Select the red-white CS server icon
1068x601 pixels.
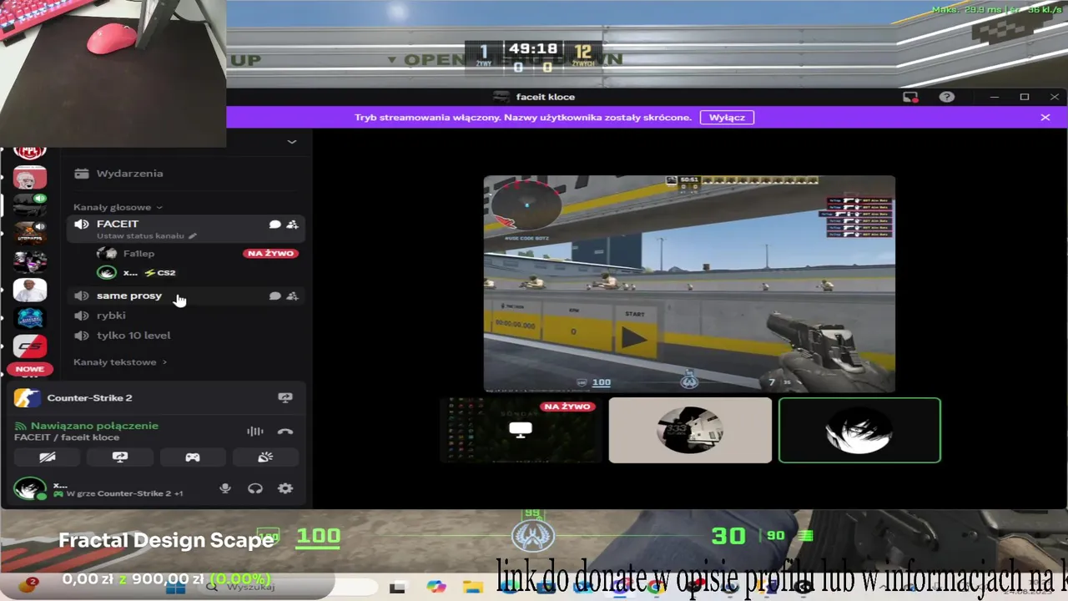(x=30, y=346)
